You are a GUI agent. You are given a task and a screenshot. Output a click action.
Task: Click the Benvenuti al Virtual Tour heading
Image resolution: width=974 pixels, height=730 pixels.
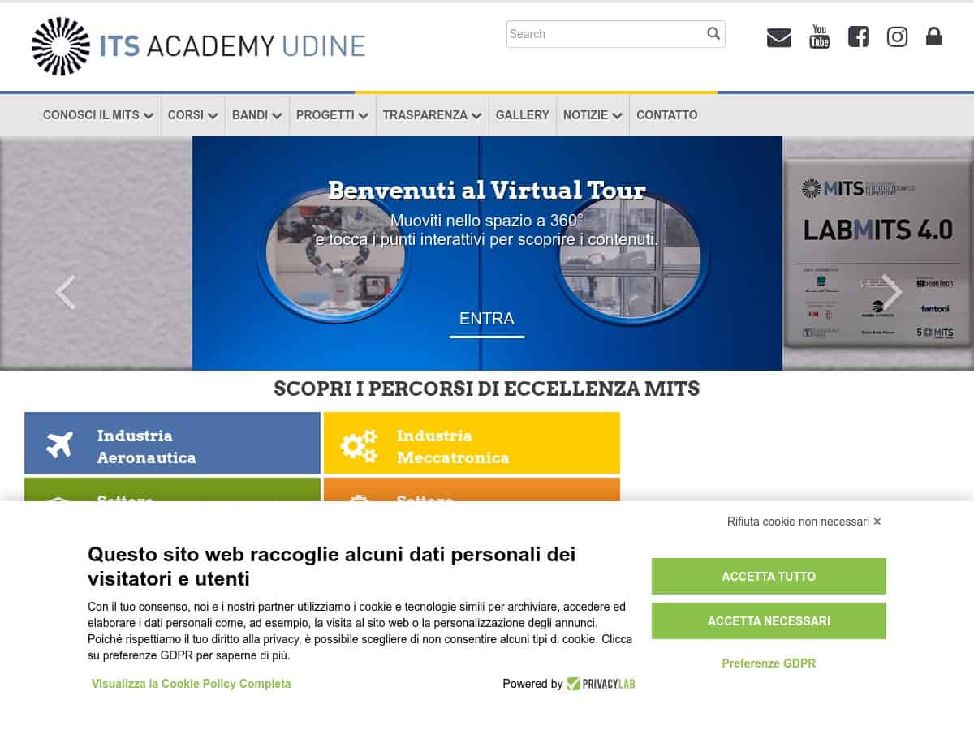487,191
